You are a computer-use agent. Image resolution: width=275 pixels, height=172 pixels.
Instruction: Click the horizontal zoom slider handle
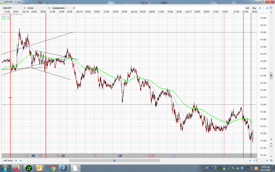pos(257,161)
